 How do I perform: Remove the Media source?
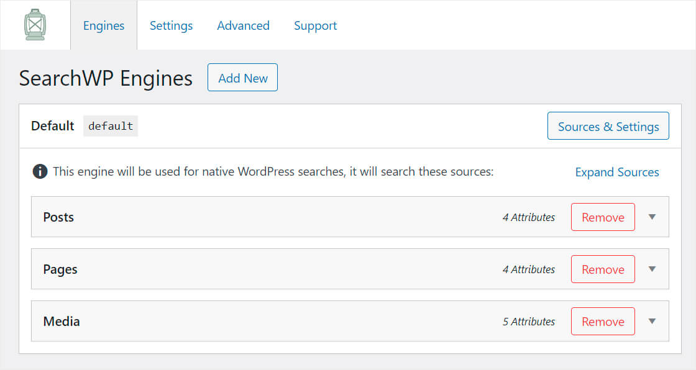pos(603,321)
